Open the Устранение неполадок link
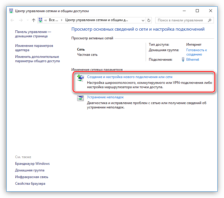The image size is (224, 198). [x=105, y=97]
